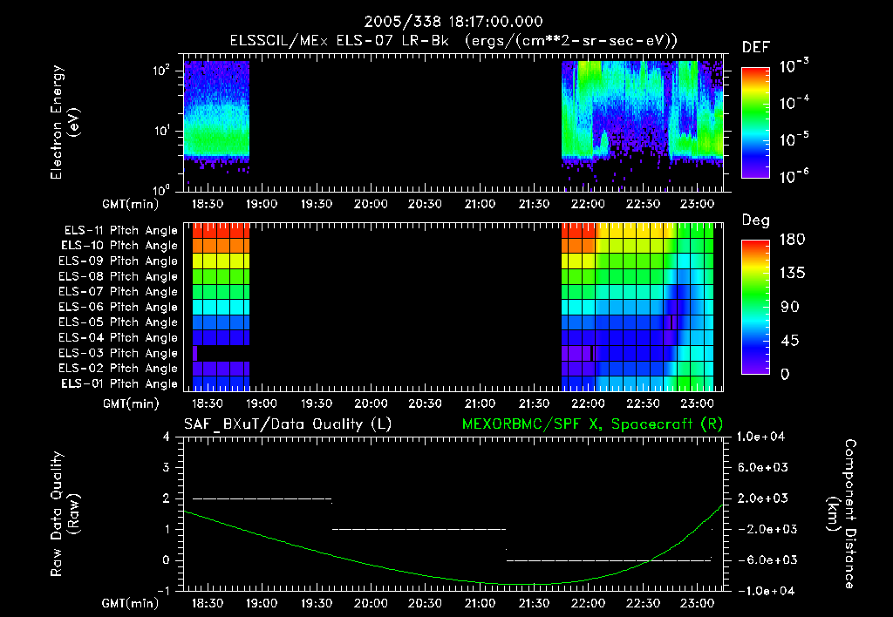Image resolution: width=893 pixels, height=617 pixels.
Task: Click the ELS-06 Pitch Angle row label
Action: coord(118,308)
